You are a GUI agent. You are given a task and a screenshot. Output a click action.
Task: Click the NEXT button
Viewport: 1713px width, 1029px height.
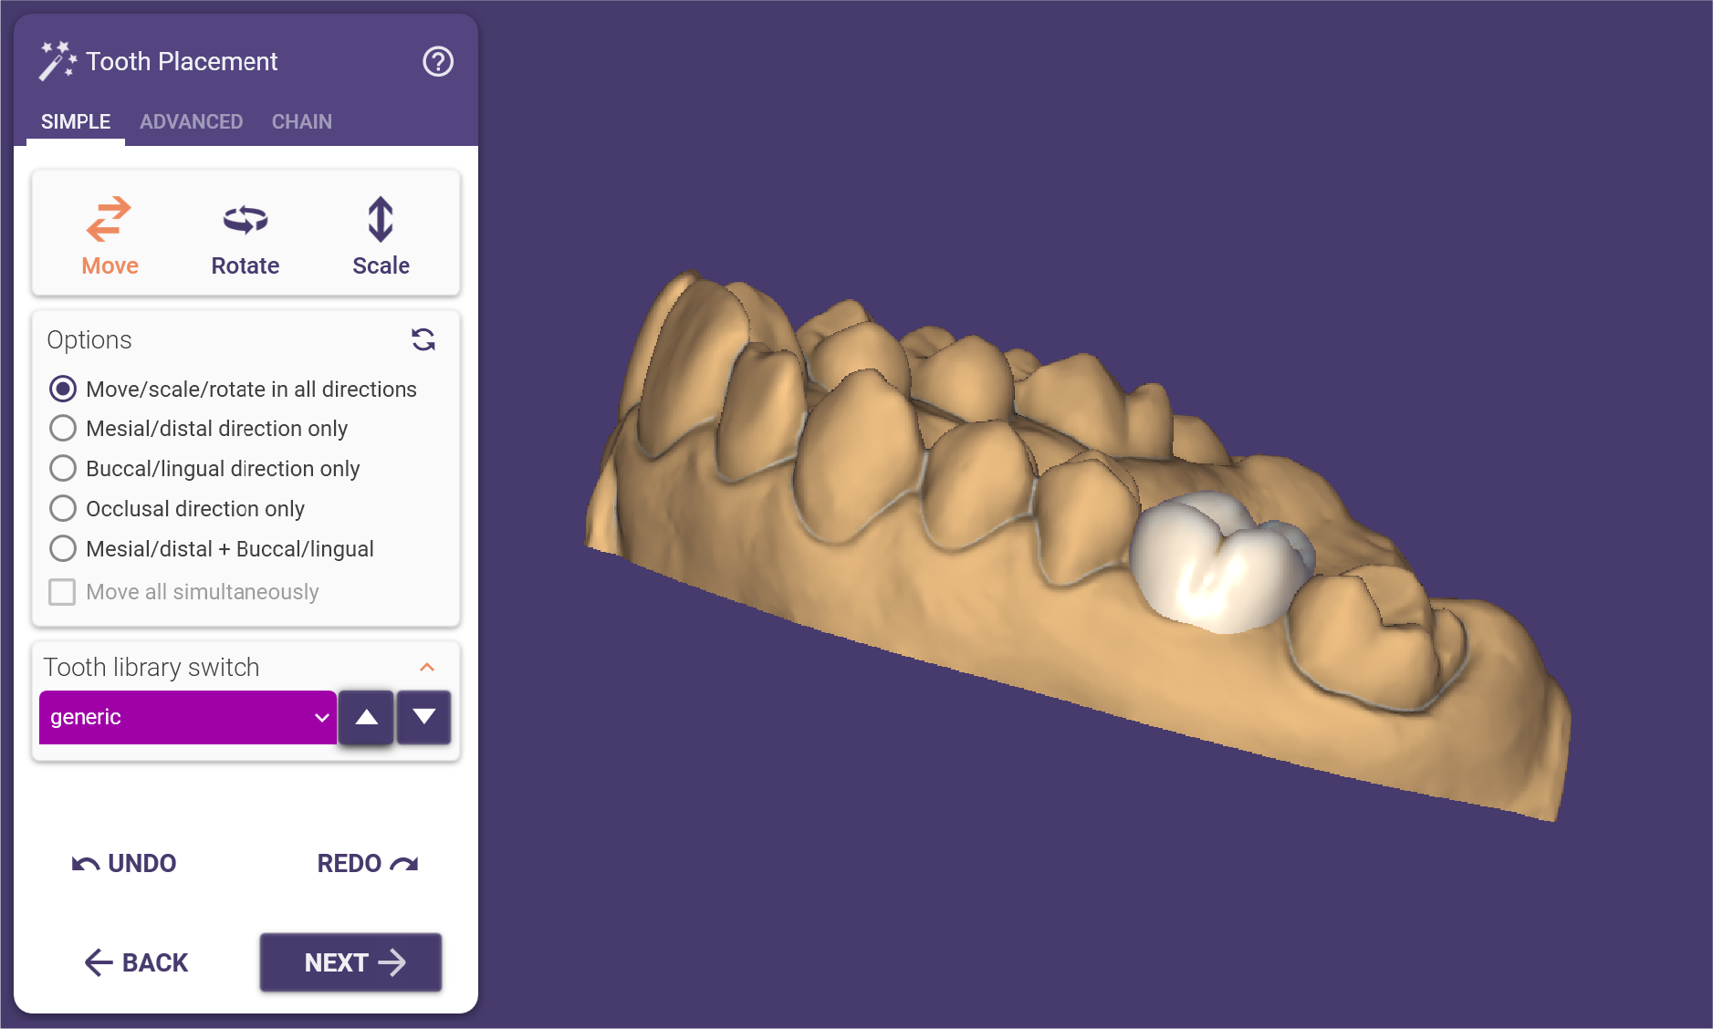click(x=351, y=962)
